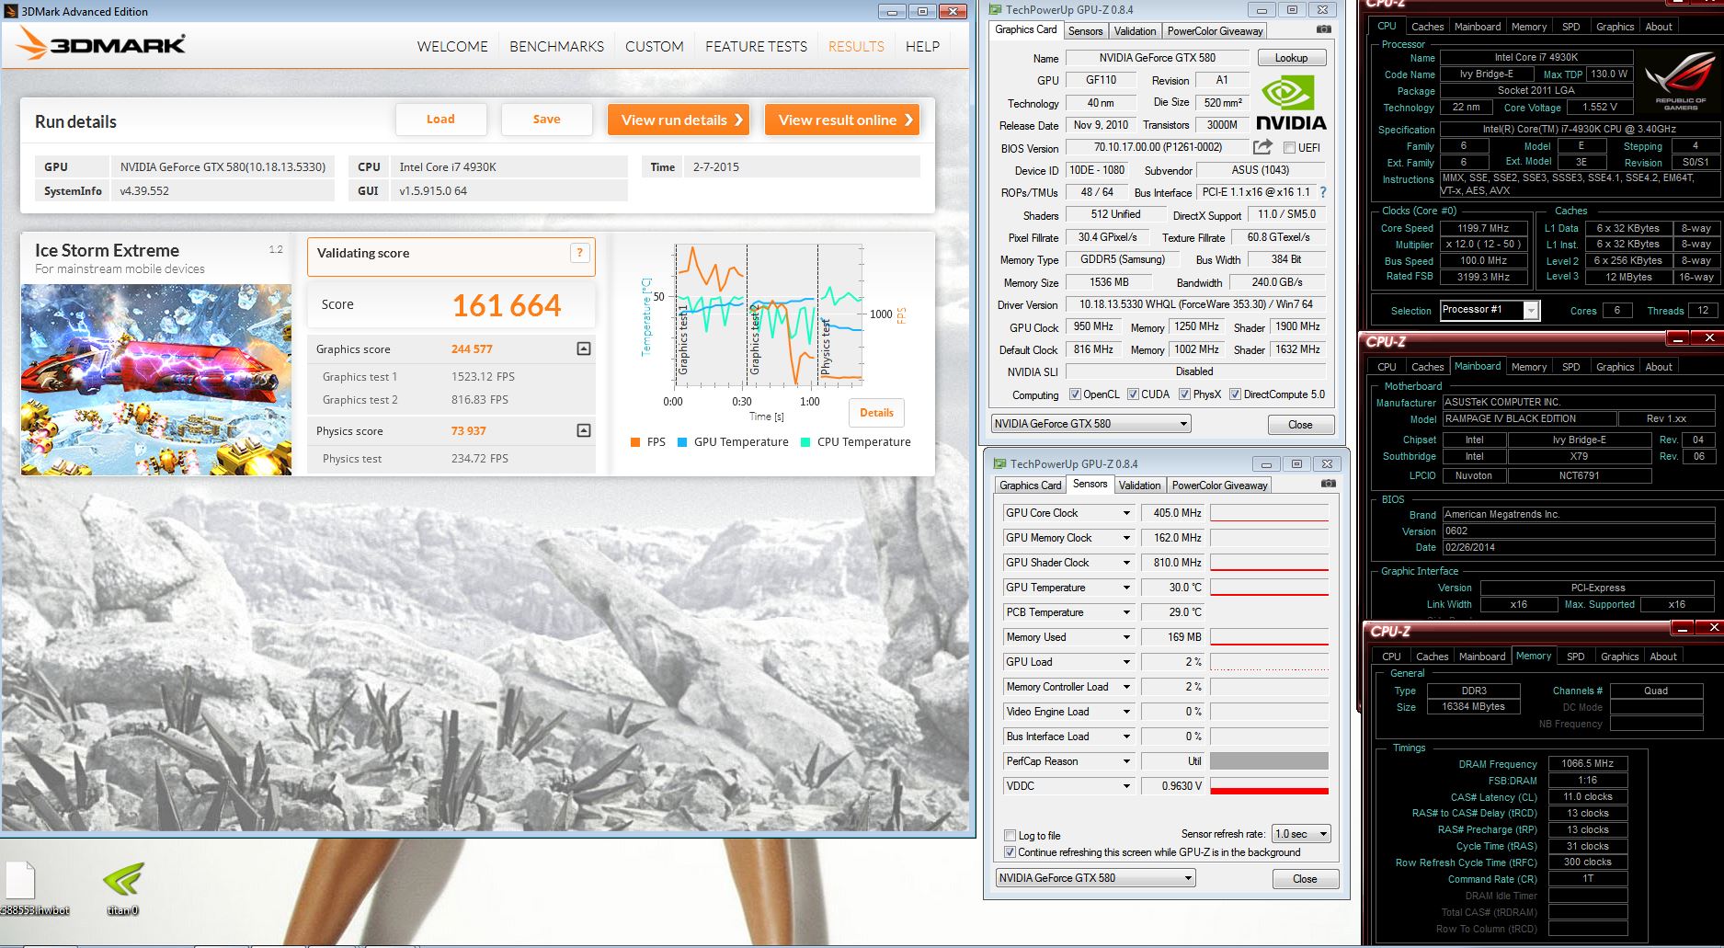1724x948 pixels.
Task: Open the VDDC sensor dropdown
Action: coord(1126,786)
